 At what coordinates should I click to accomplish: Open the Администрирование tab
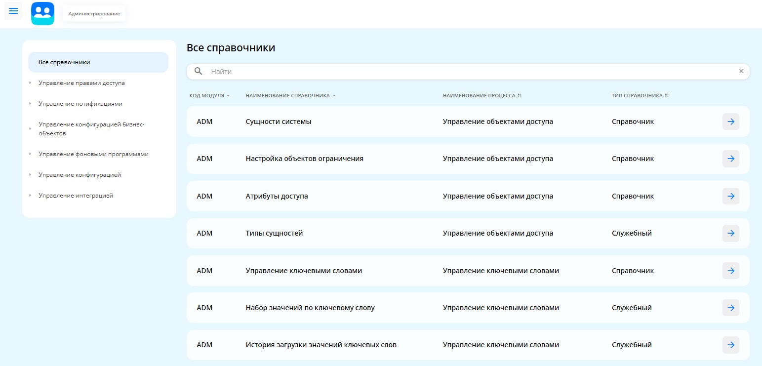tap(94, 14)
